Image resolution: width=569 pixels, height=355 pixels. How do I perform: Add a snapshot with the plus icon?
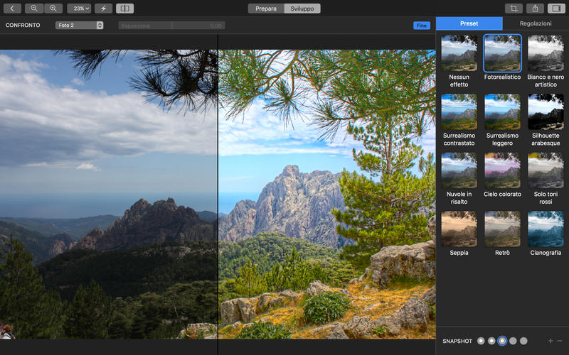pyautogui.click(x=551, y=341)
